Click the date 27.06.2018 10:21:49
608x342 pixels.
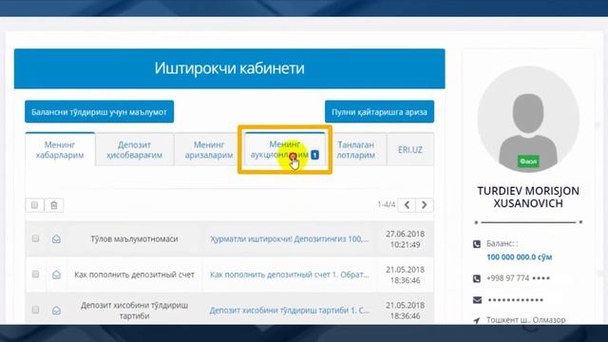coord(406,239)
